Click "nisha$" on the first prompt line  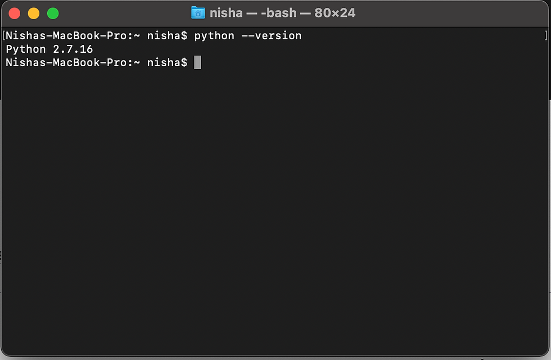point(168,36)
